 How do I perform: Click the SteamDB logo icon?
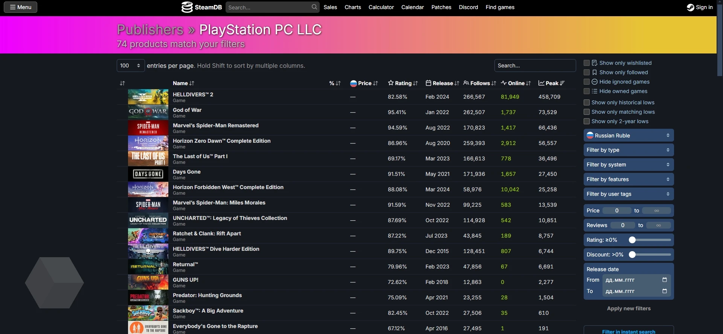pos(187,7)
